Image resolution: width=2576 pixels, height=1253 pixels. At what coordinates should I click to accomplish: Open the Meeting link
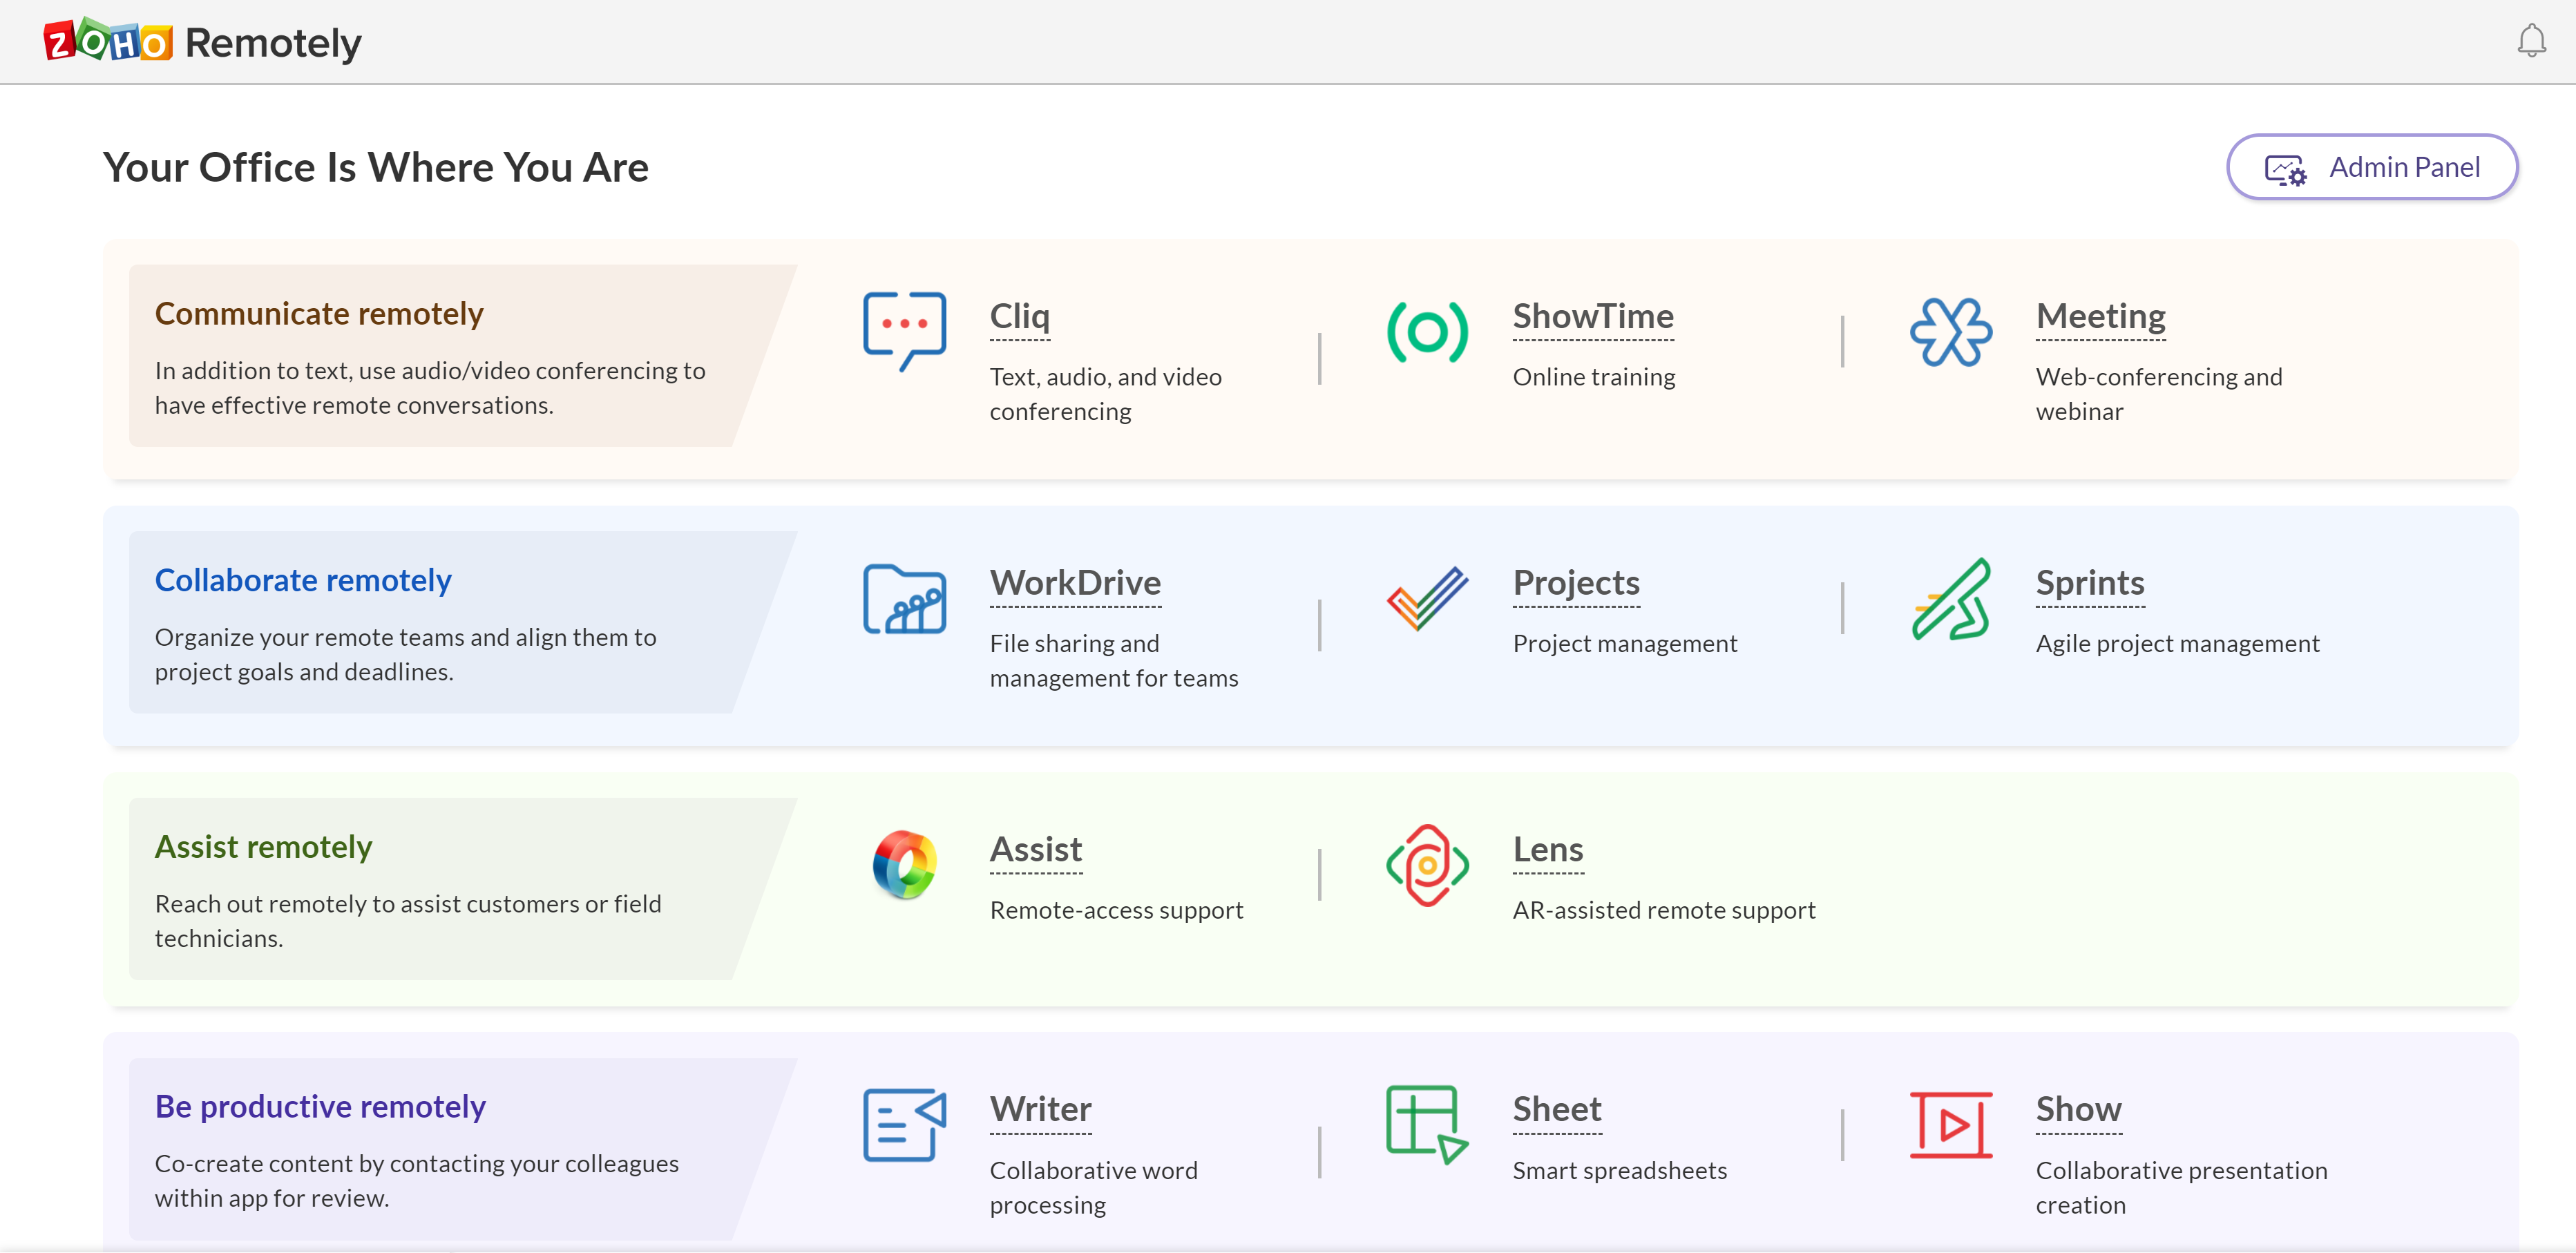coord(2100,316)
